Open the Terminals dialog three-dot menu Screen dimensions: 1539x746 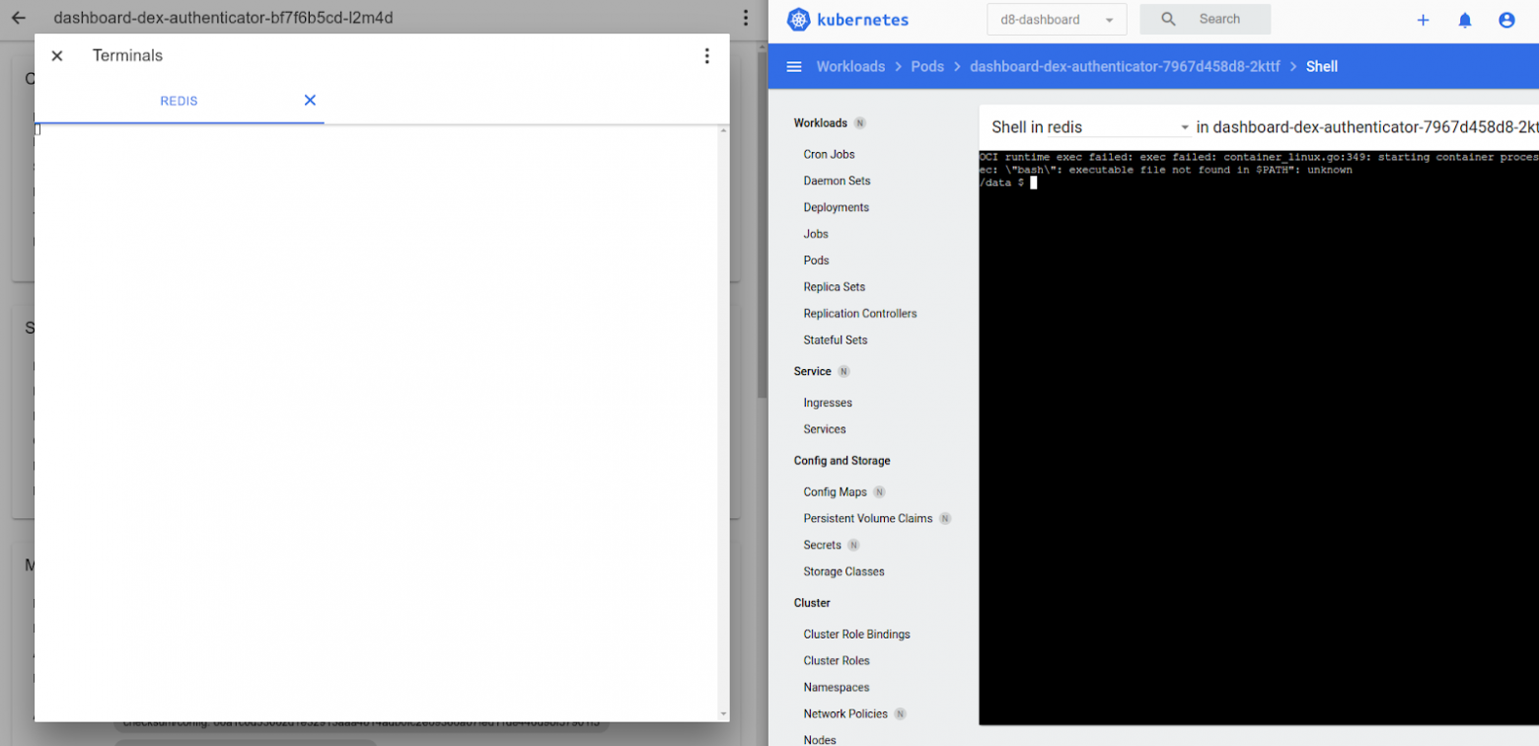pos(706,56)
